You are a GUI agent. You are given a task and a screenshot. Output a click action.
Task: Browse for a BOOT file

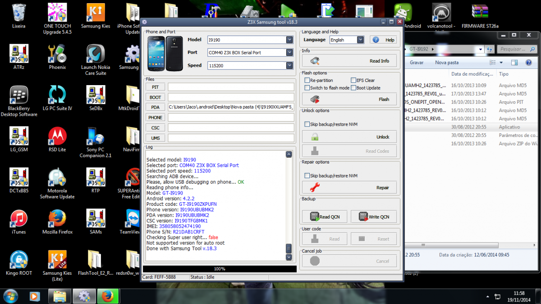156,97
